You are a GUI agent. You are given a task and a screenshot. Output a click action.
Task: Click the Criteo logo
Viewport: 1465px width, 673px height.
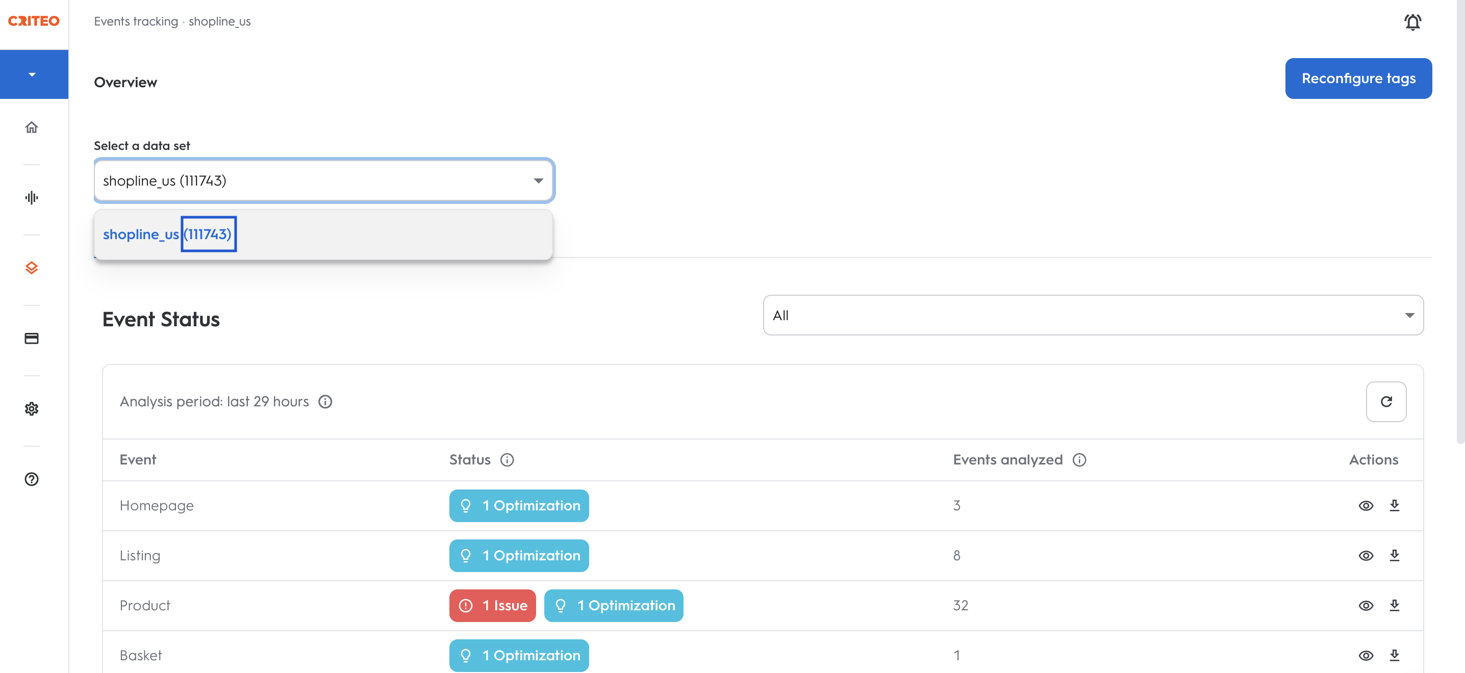(34, 21)
